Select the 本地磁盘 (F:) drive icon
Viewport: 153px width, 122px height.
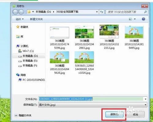pos(20,66)
